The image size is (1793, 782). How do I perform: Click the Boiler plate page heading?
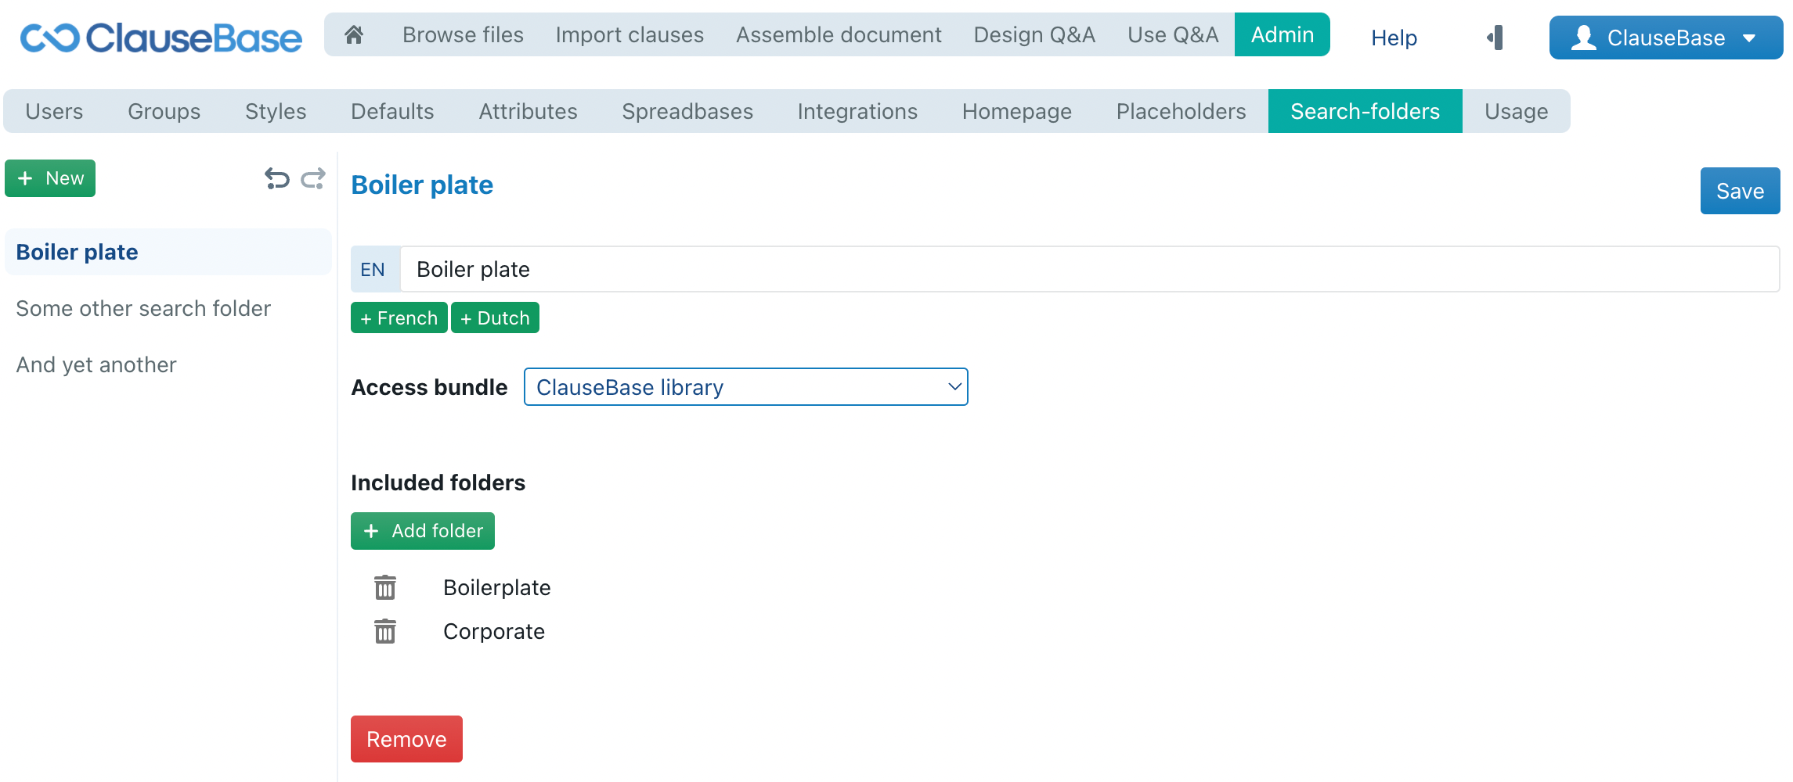pos(422,185)
